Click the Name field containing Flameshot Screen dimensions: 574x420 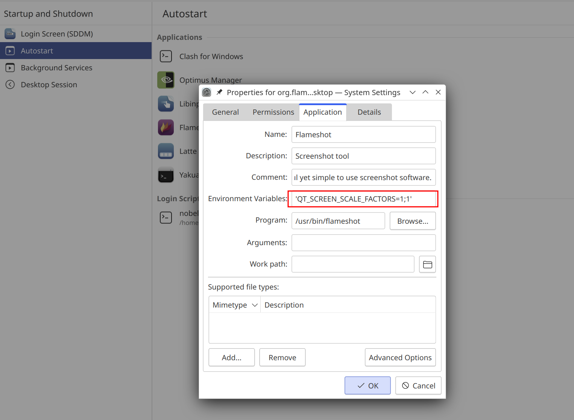click(364, 135)
